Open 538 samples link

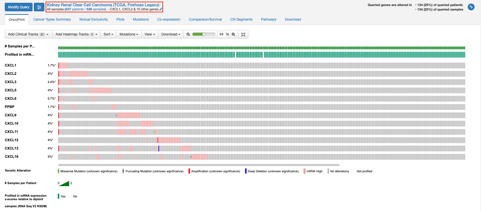click(96, 9)
